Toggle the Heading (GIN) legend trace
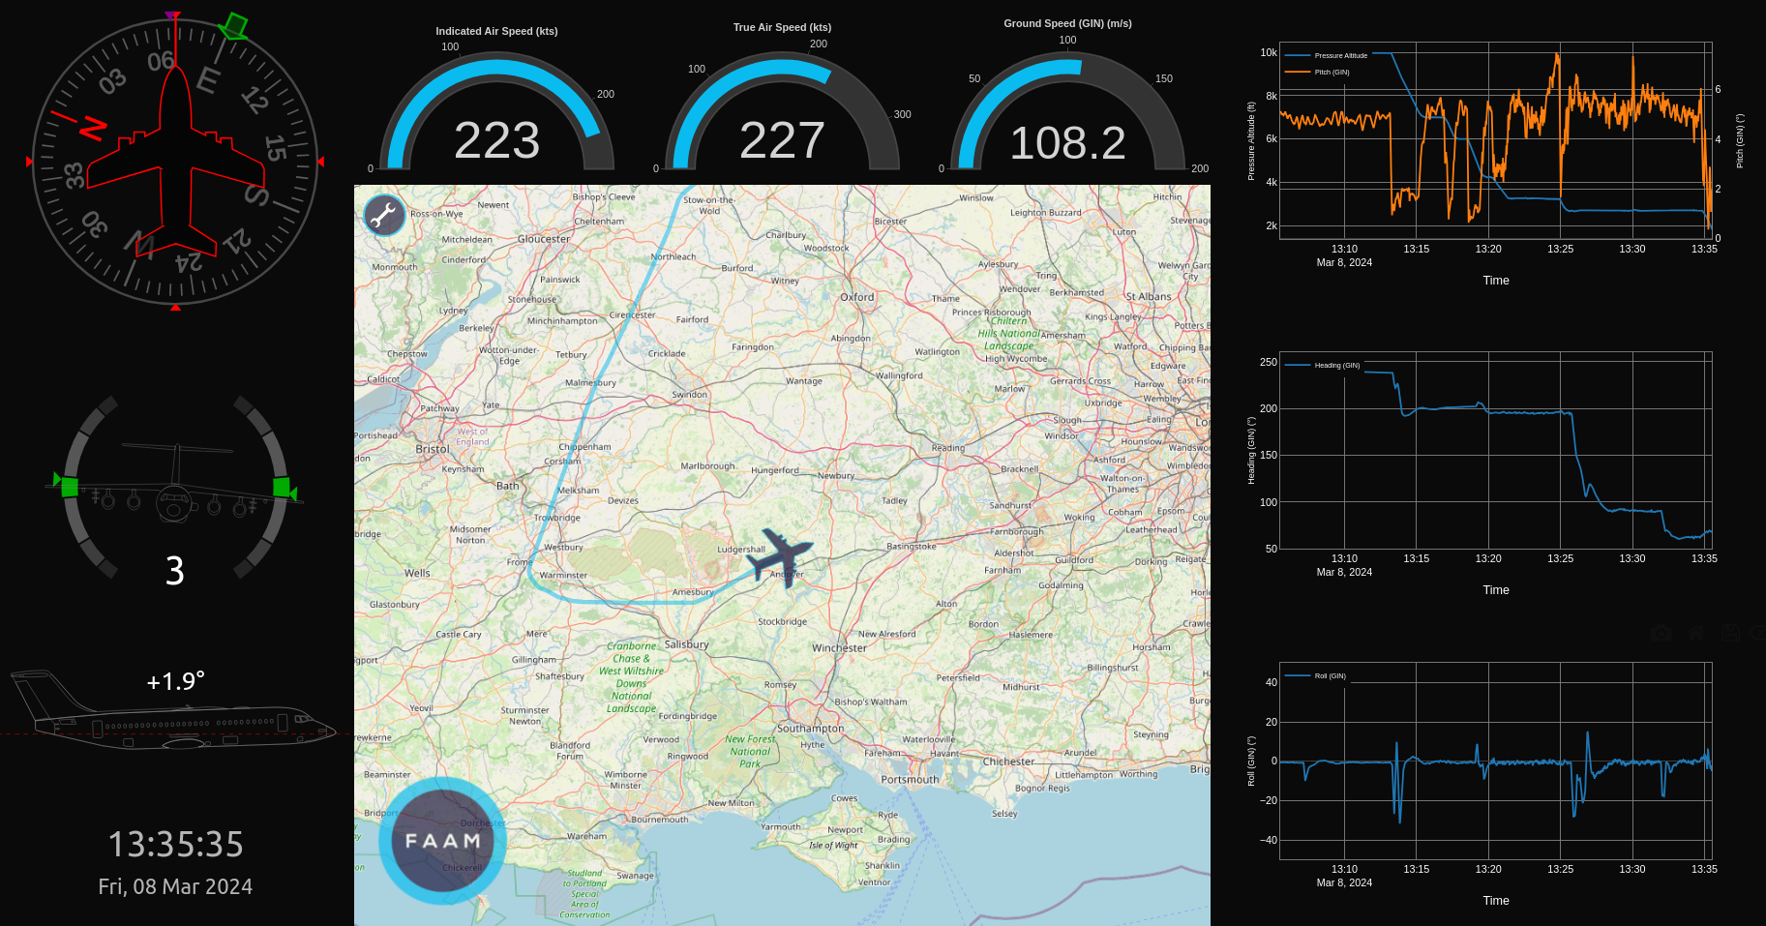Image resolution: width=1766 pixels, height=926 pixels. (x=1335, y=366)
